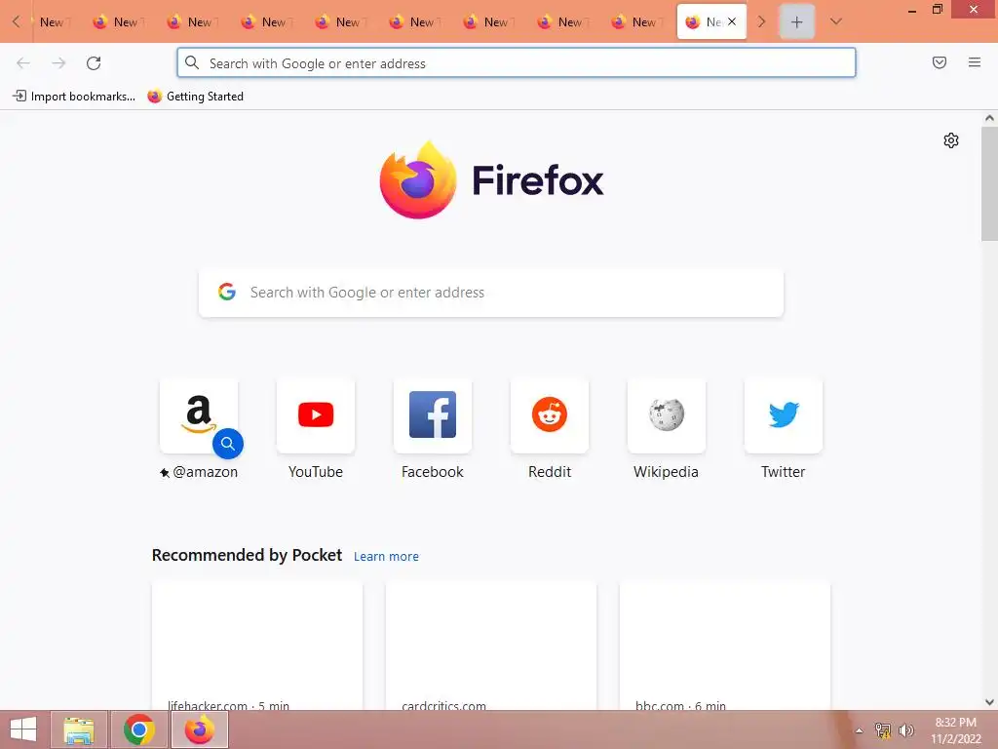Switch to the third New Tab

(x=193, y=22)
